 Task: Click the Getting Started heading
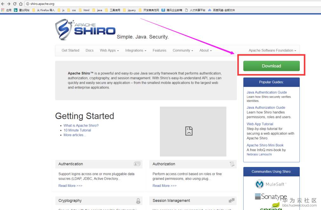pos(85,116)
